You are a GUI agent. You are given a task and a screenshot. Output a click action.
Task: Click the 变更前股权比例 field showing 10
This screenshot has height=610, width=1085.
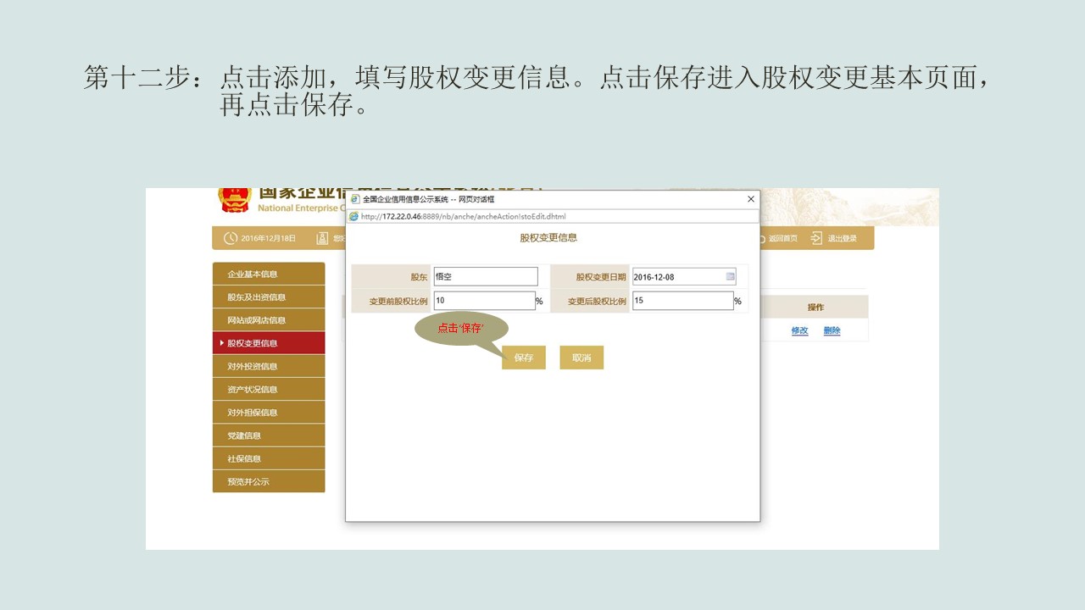point(485,300)
